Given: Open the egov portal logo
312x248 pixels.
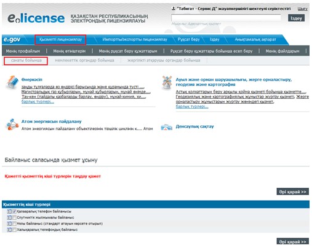Looking at the screenshot, I should coord(12,39).
